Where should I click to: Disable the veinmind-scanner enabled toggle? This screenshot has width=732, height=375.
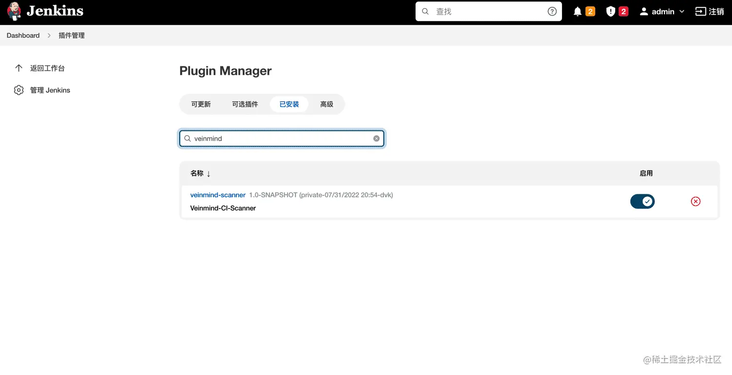642,201
